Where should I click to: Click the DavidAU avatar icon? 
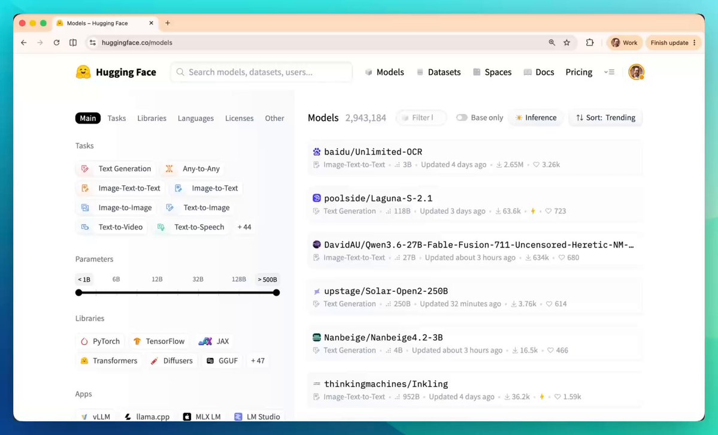[x=316, y=244]
